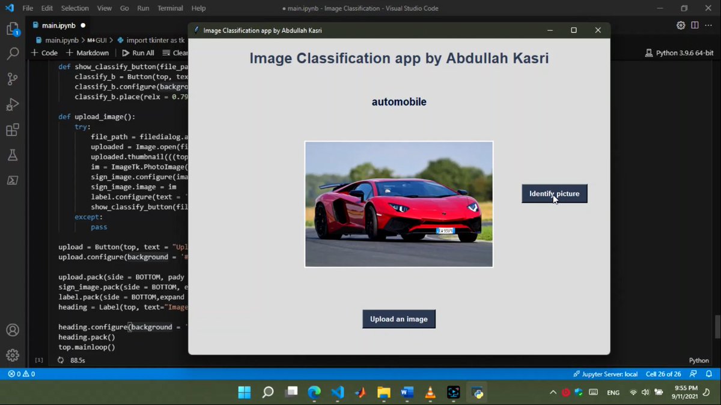Open the Extensions view
The width and height of the screenshot is (721, 405).
tap(13, 130)
